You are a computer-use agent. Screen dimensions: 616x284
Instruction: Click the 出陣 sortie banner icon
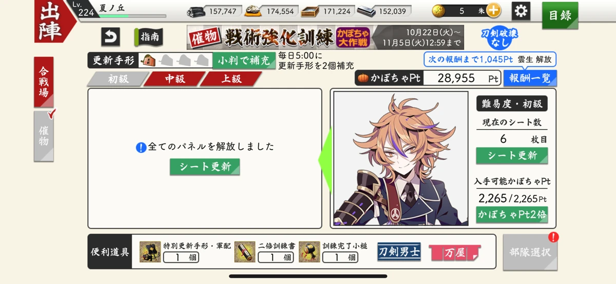pos(52,22)
